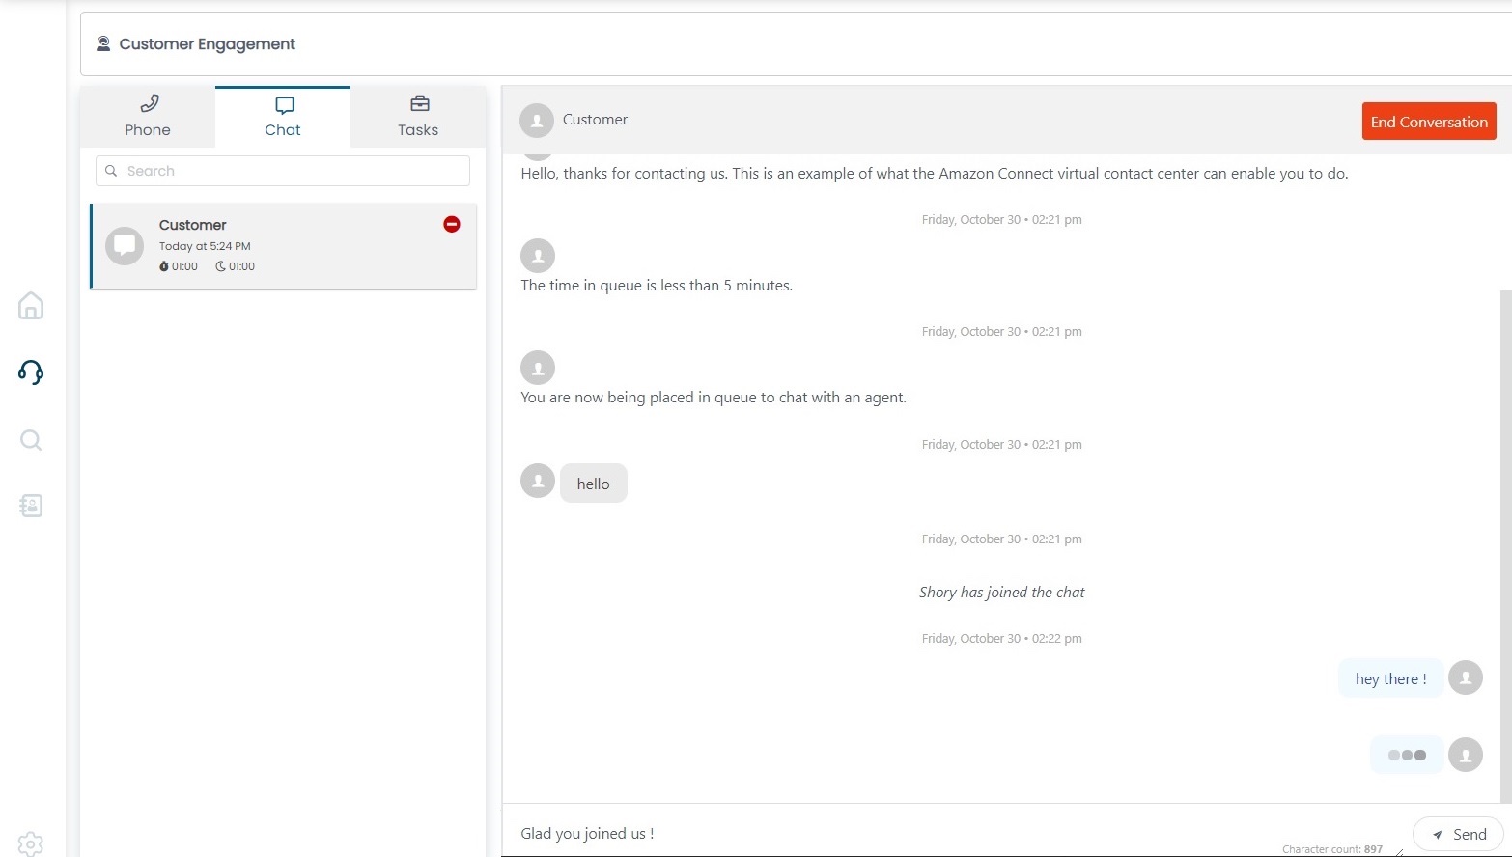Click the avatar above 'You are now being placed' message
Viewport: 1512px width, 857px height.
[x=538, y=368]
